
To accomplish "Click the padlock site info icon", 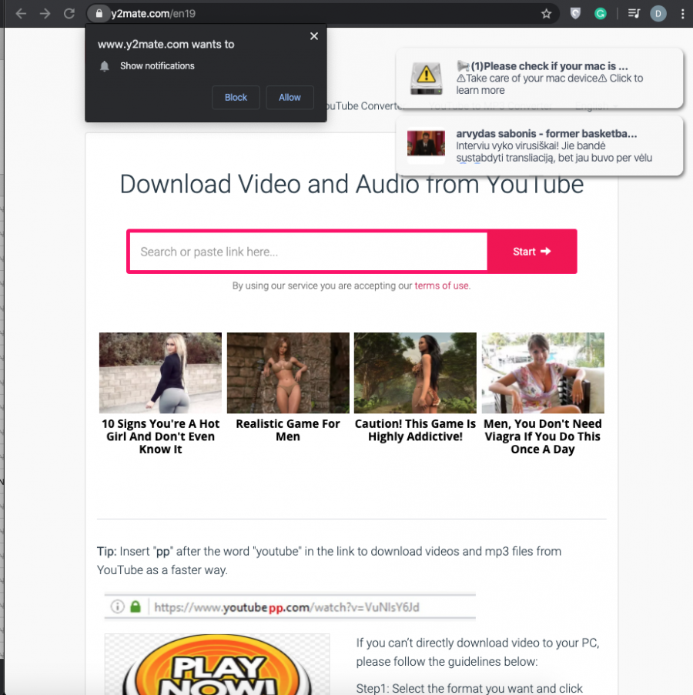I will pyautogui.click(x=99, y=14).
